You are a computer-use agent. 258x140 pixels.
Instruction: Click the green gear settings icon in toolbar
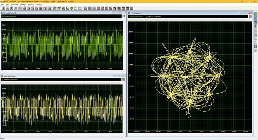(72, 8)
